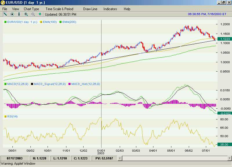The height and width of the screenshot is (167, 232).
Task: Click the left arrow of horizontal scrollbar
Action: (120, 158)
